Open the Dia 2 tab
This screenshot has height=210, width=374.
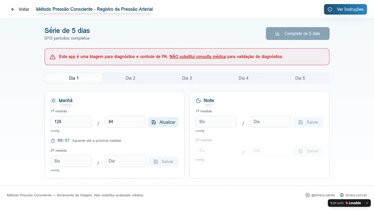coord(130,78)
